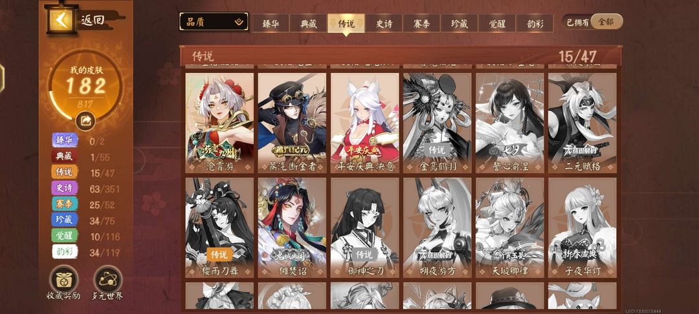This screenshot has width=699, height=314.
Task: Open the 蒸汽断金者 skin card
Action: pyautogui.click(x=292, y=123)
